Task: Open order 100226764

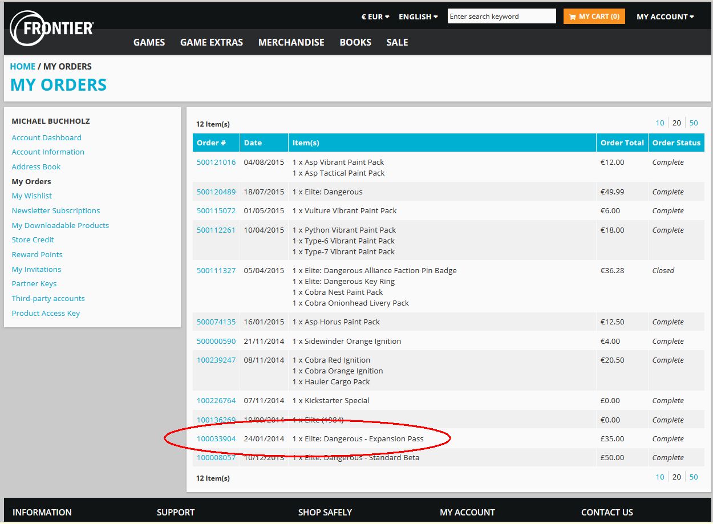Action: pos(216,400)
